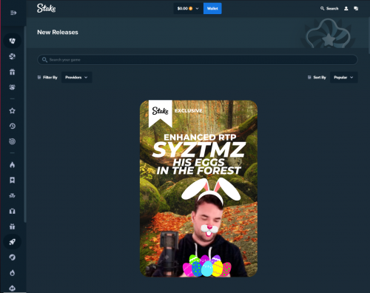Focus the 'Search your game' input field
The image size is (370, 293).
point(198,60)
